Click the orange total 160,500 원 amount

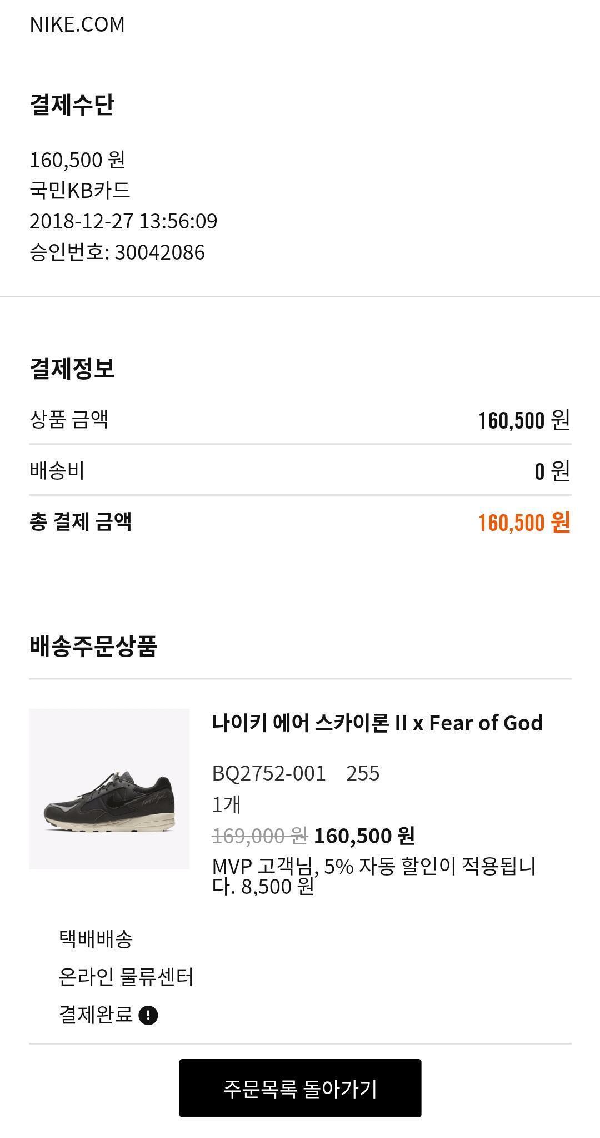(x=524, y=523)
